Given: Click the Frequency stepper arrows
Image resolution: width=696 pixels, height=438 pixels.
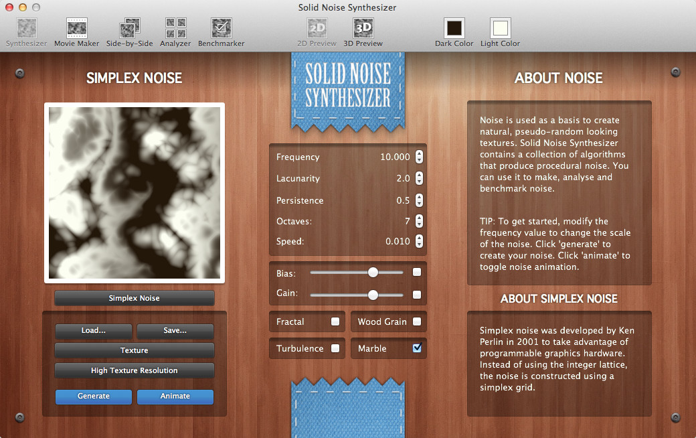Looking at the screenshot, I should pos(419,156).
